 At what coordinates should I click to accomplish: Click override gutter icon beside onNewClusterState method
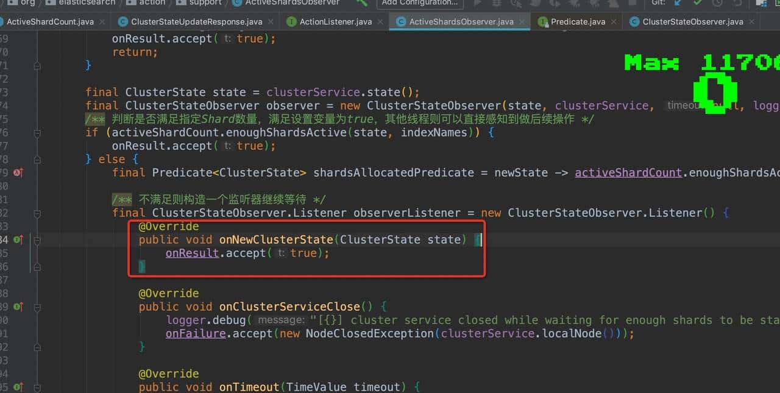[x=18, y=240]
